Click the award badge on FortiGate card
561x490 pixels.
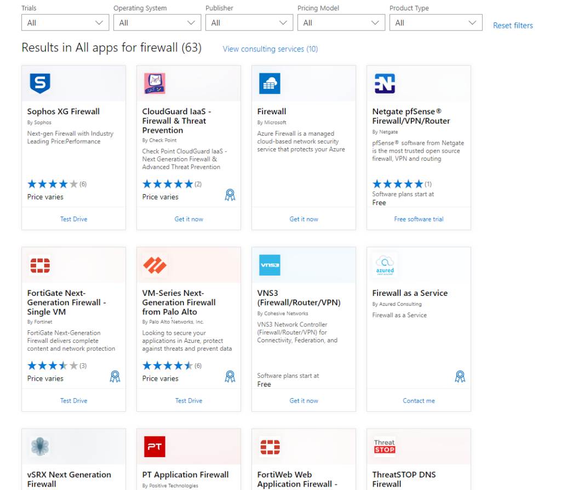[x=115, y=376]
